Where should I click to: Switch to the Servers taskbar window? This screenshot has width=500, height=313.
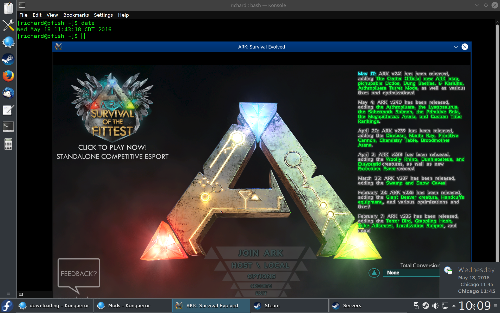(x=368, y=306)
